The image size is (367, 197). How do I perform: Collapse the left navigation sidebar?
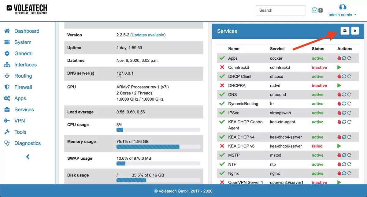[28, 157]
